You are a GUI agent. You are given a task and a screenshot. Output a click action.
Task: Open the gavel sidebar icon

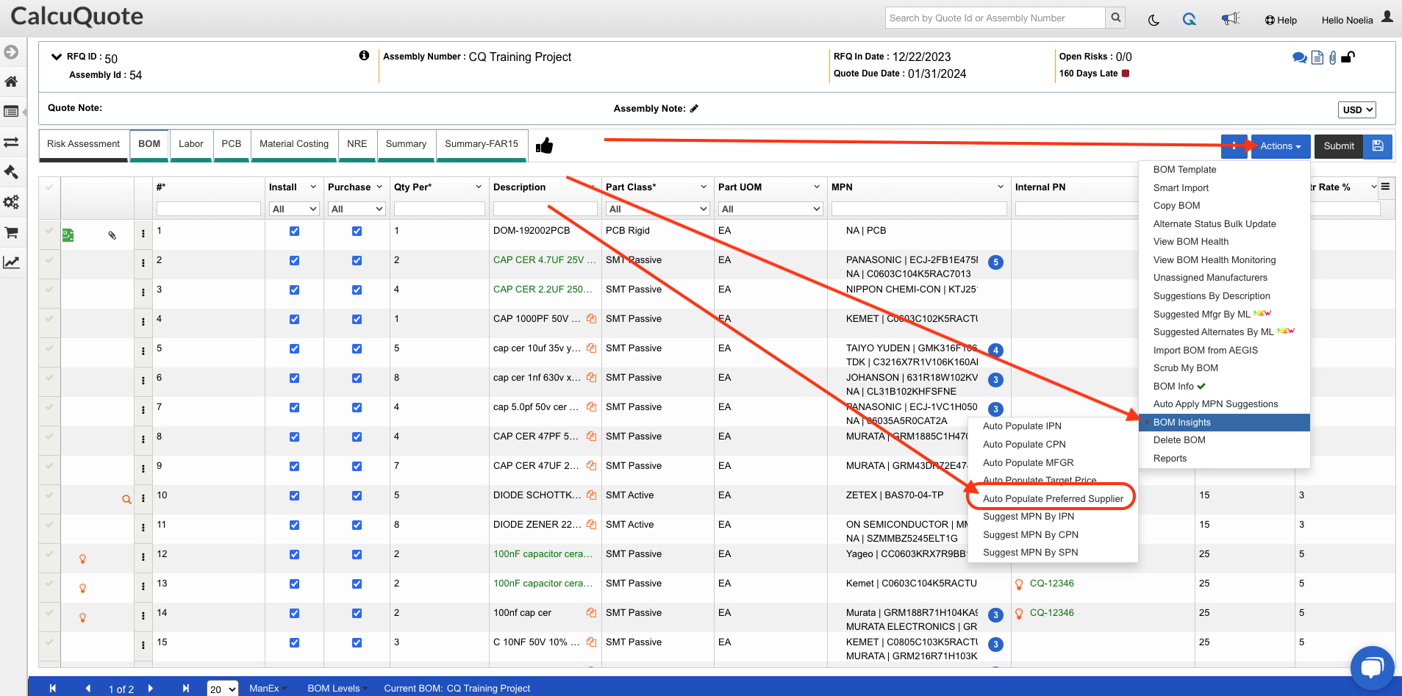click(x=11, y=172)
